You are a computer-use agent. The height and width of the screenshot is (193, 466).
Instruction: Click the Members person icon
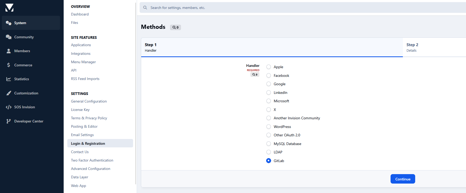(9, 51)
